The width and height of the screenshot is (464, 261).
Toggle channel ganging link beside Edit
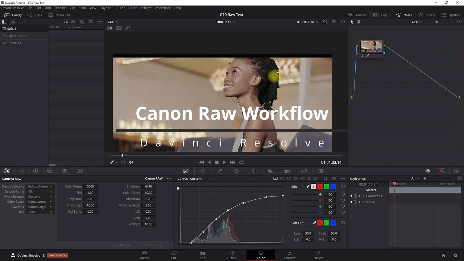[308, 187]
